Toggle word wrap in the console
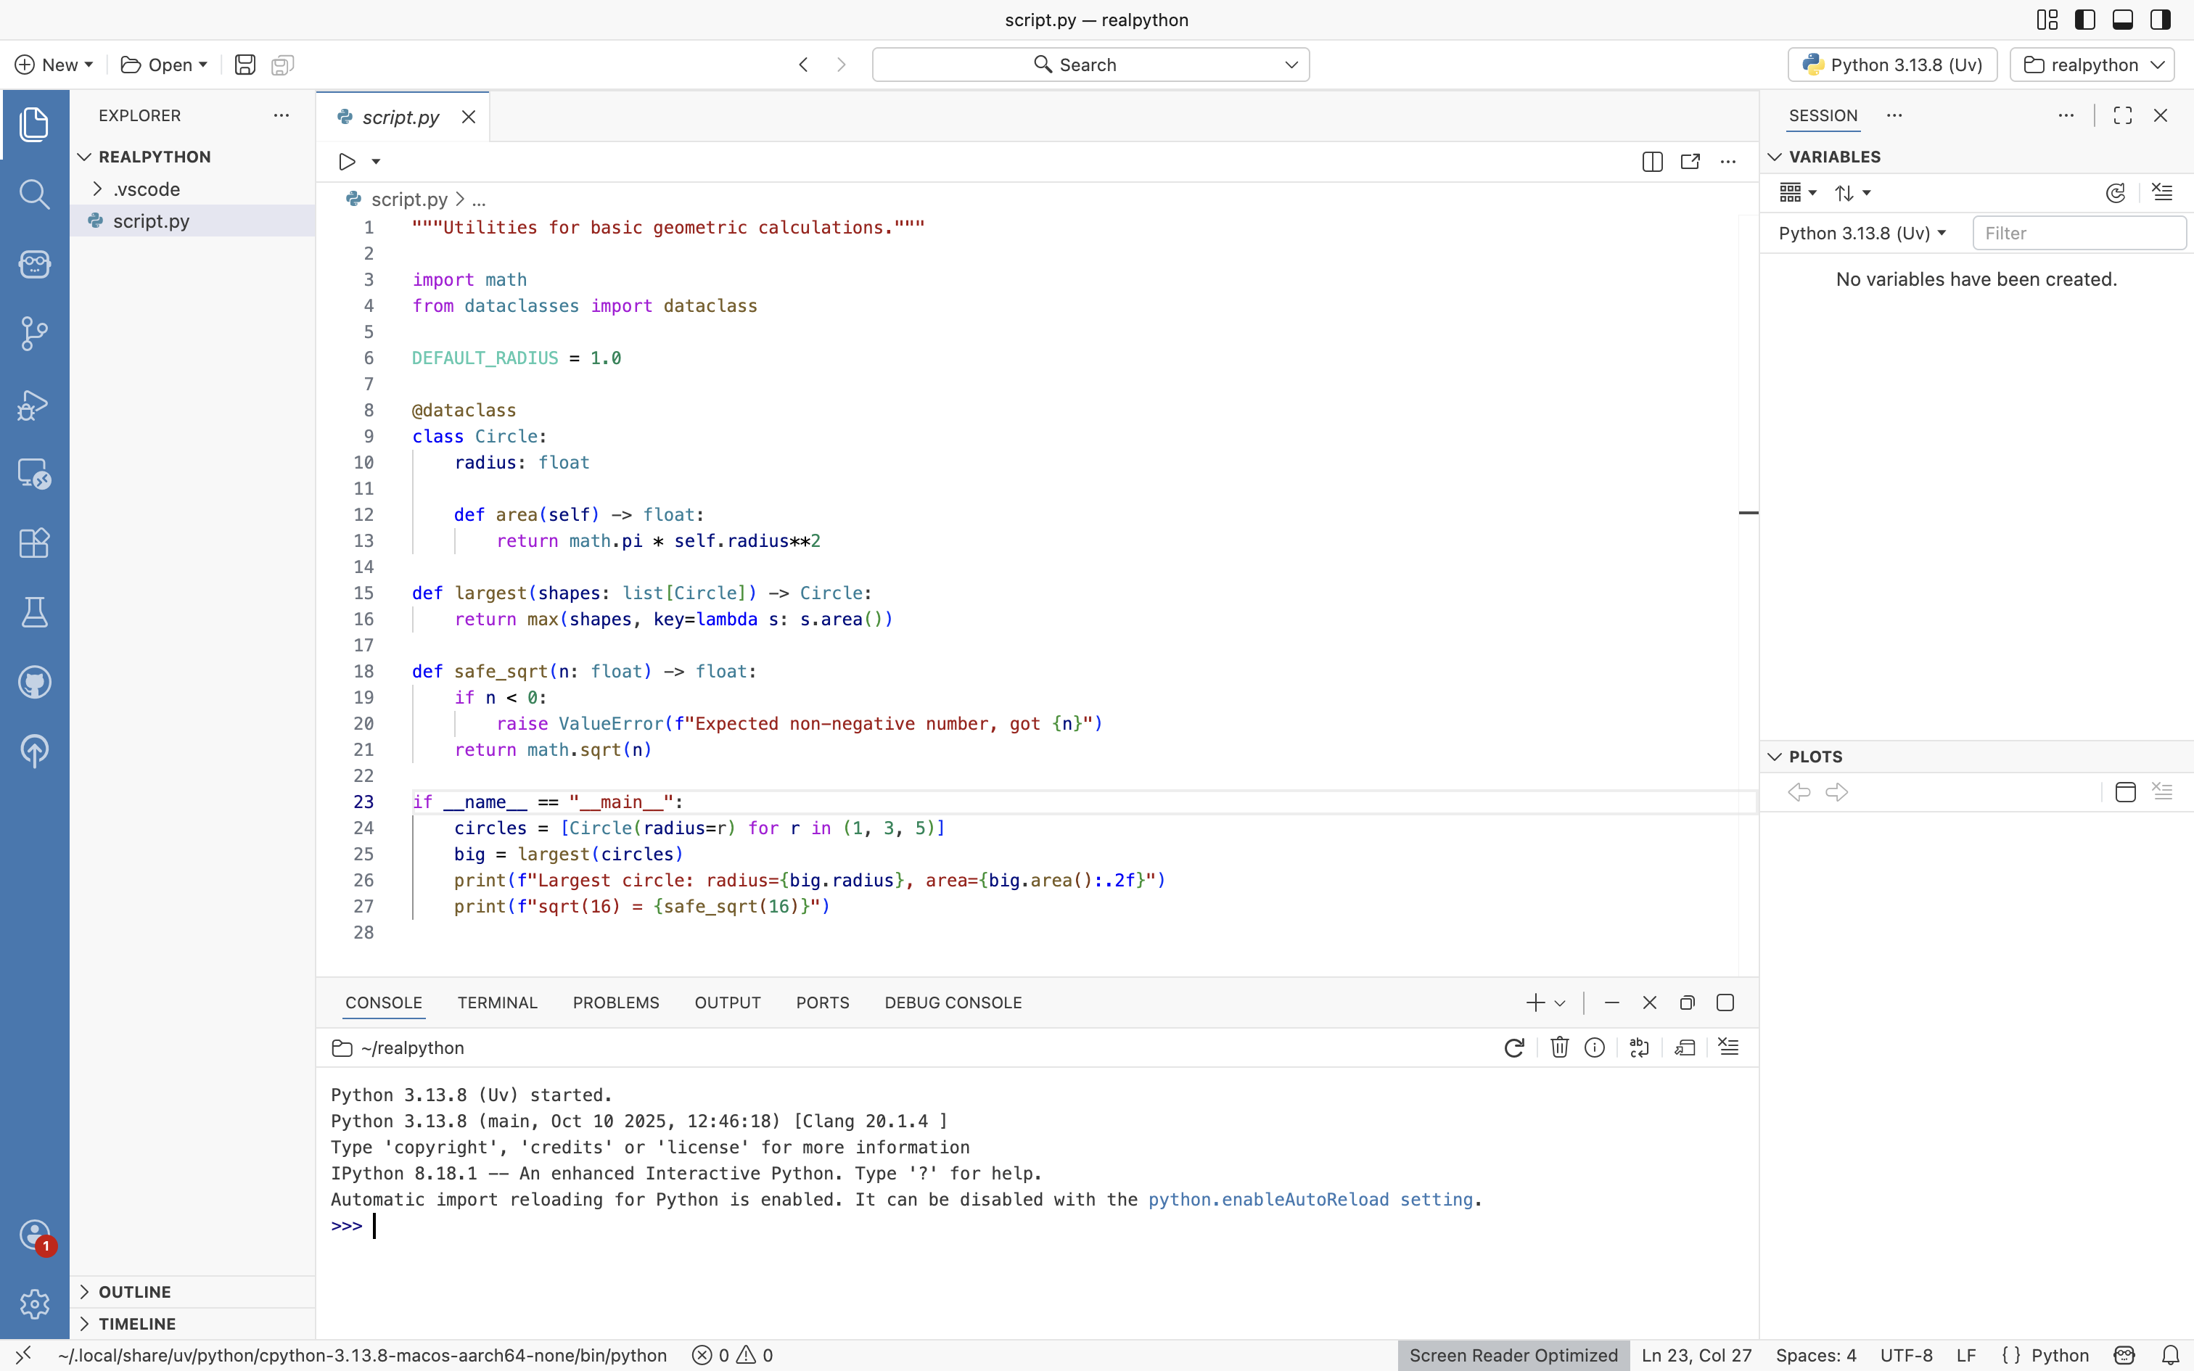This screenshot has height=1371, width=2194. [1639, 1048]
